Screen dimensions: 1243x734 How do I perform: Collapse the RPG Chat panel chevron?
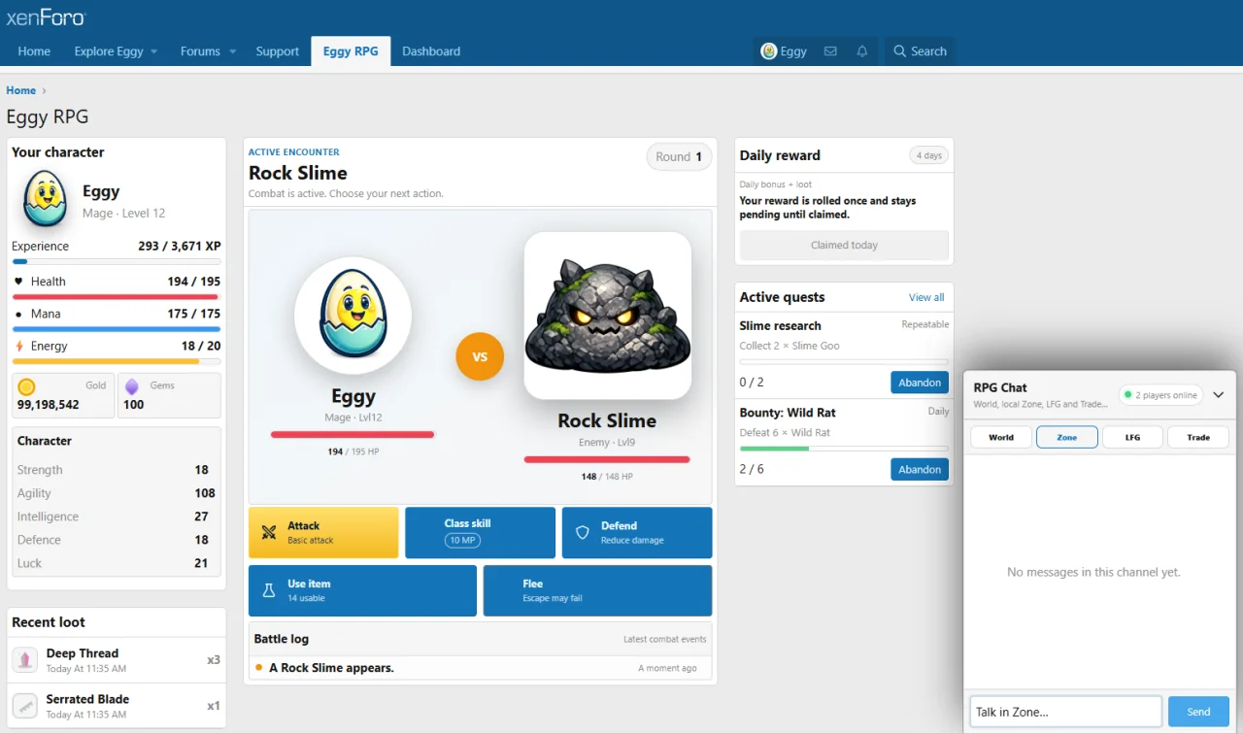point(1219,395)
